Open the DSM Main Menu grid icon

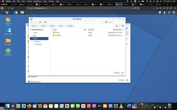tap(7, 13)
